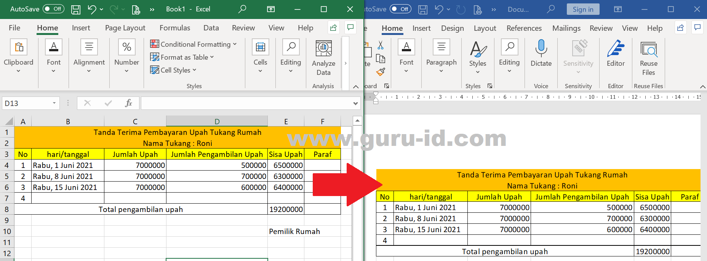Click 'Sisa Upah' header in Word table
This screenshot has width=707, height=261.
pos(652,197)
